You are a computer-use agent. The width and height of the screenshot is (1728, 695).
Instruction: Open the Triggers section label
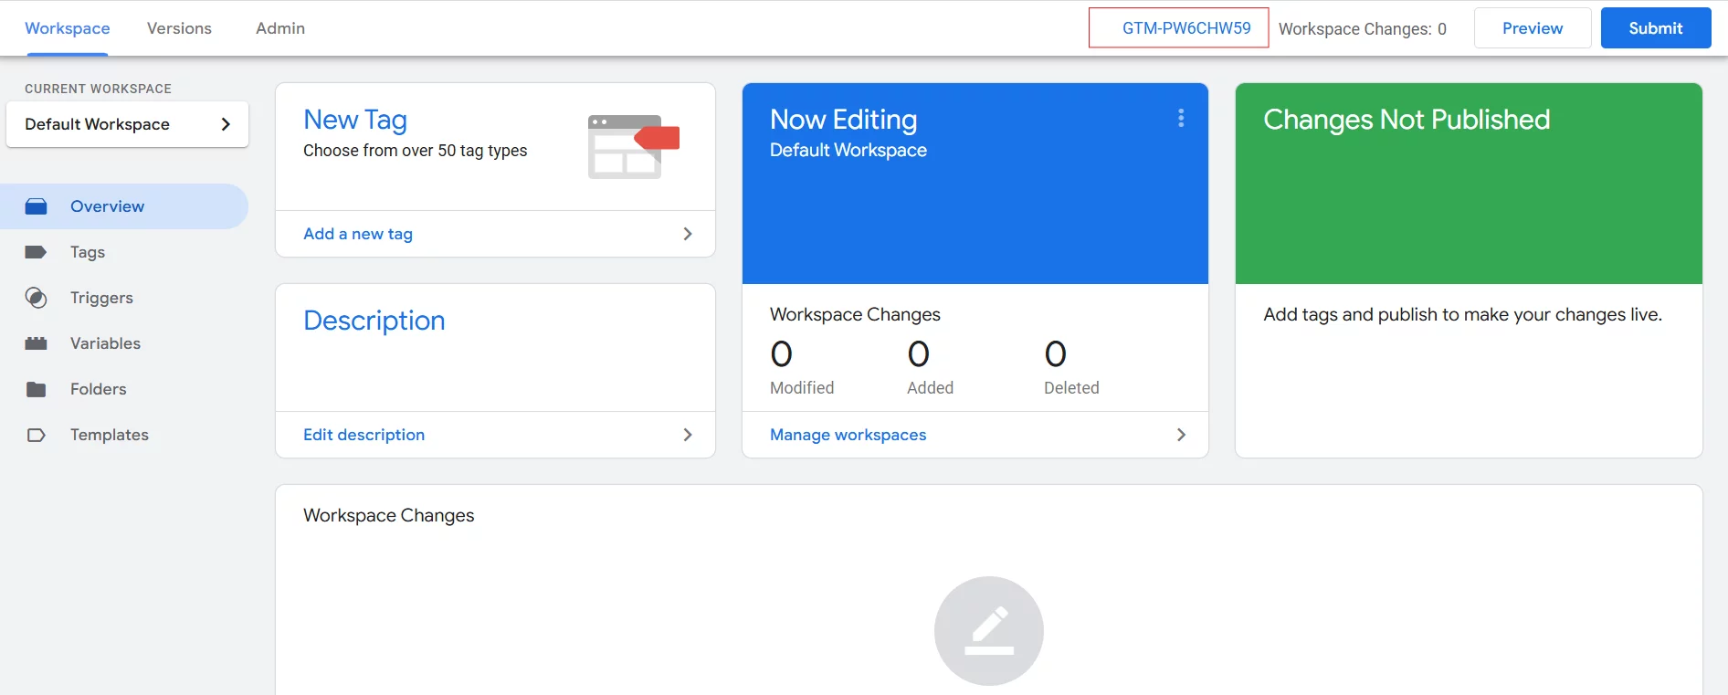[101, 298]
